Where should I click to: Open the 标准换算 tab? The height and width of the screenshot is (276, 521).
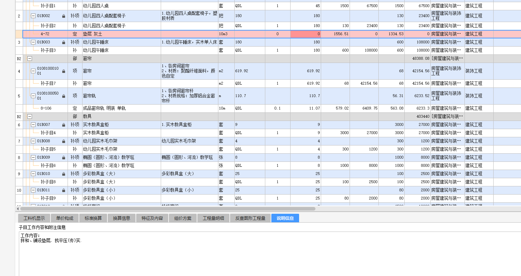[93, 218]
